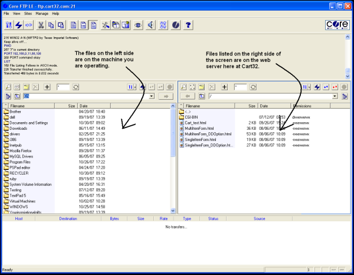Viewport: 354px width, 275px height.
Task: Open the template text editor icon
Action: (x=126, y=25)
